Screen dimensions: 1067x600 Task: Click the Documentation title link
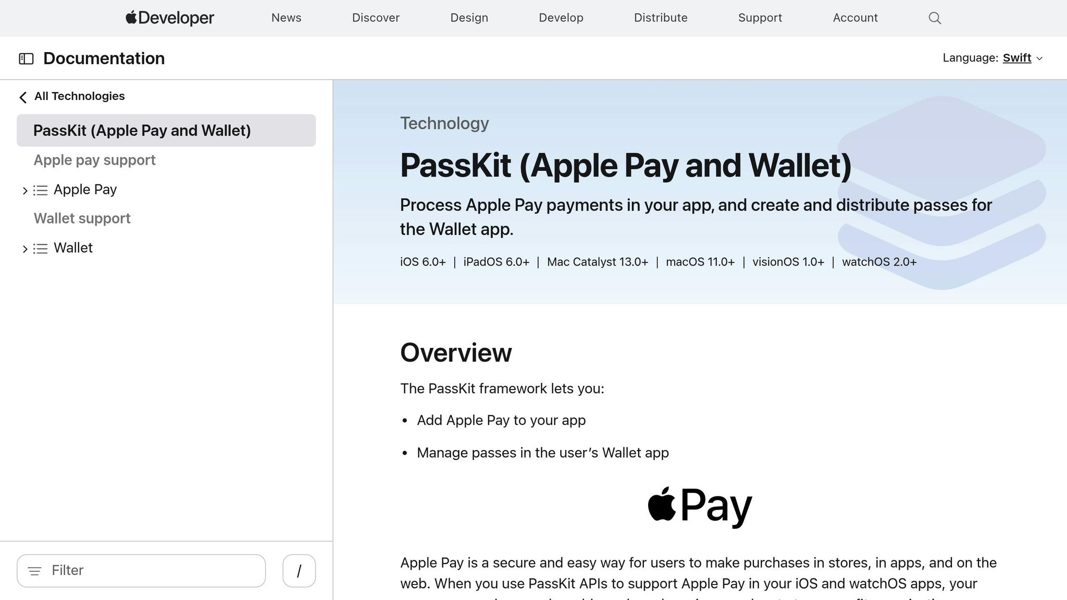pyautogui.click(x=104, y=58)
